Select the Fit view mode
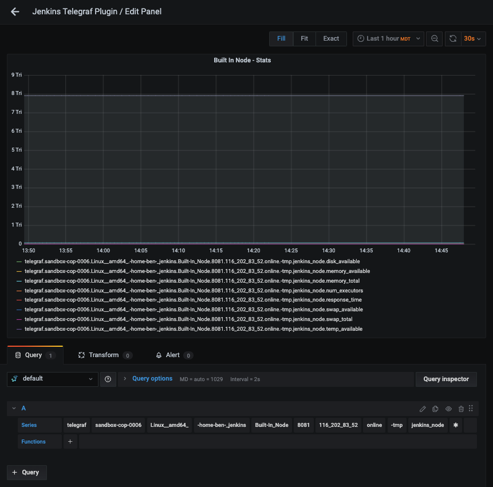Screen dimensions: 493x487 click(x=304, y=39)
